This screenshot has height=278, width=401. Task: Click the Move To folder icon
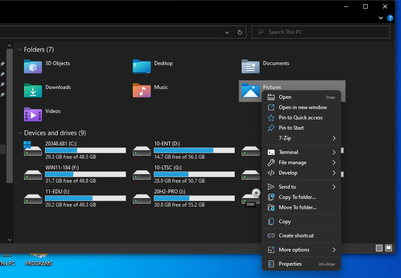click(x=271, y=207)
